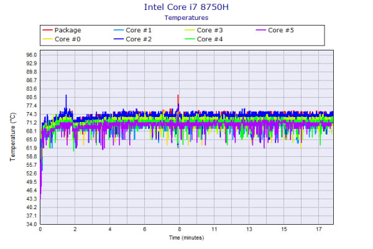
Task: Click the Core #1 legend entry
Action: point(133,31)
